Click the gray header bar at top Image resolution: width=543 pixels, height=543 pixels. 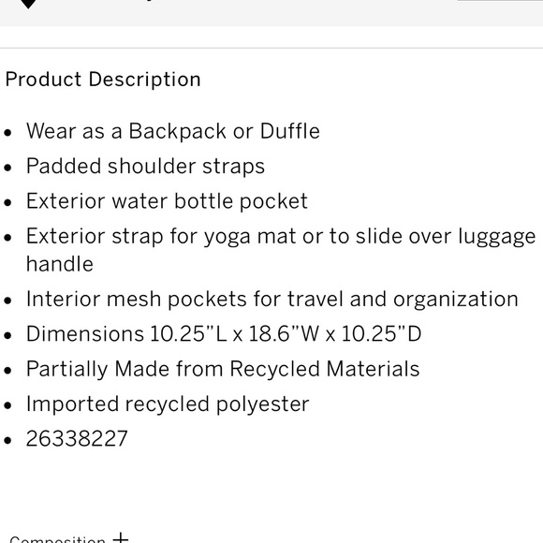271,13
